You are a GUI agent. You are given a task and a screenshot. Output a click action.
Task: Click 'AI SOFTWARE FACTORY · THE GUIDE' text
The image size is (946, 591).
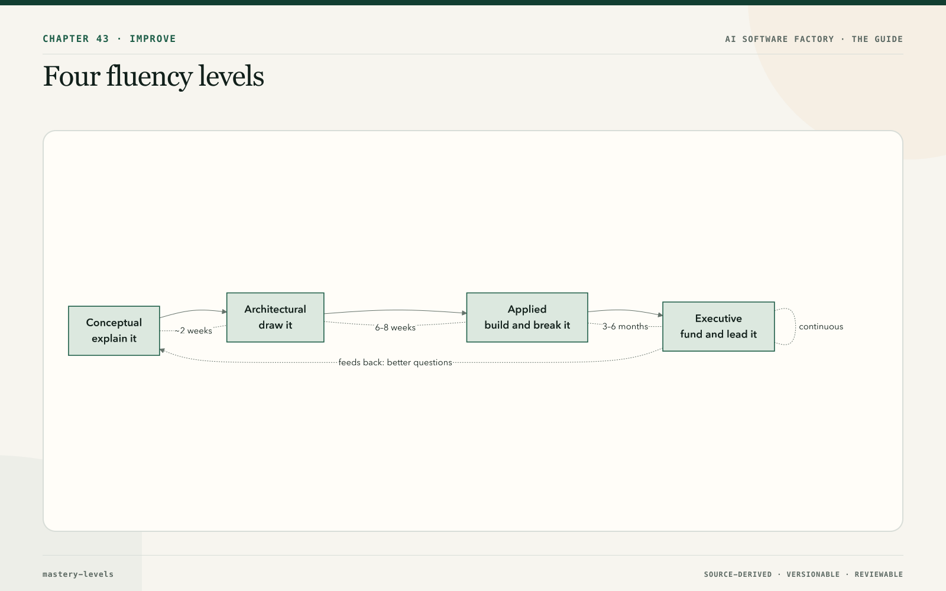click(x=814, y=39)
